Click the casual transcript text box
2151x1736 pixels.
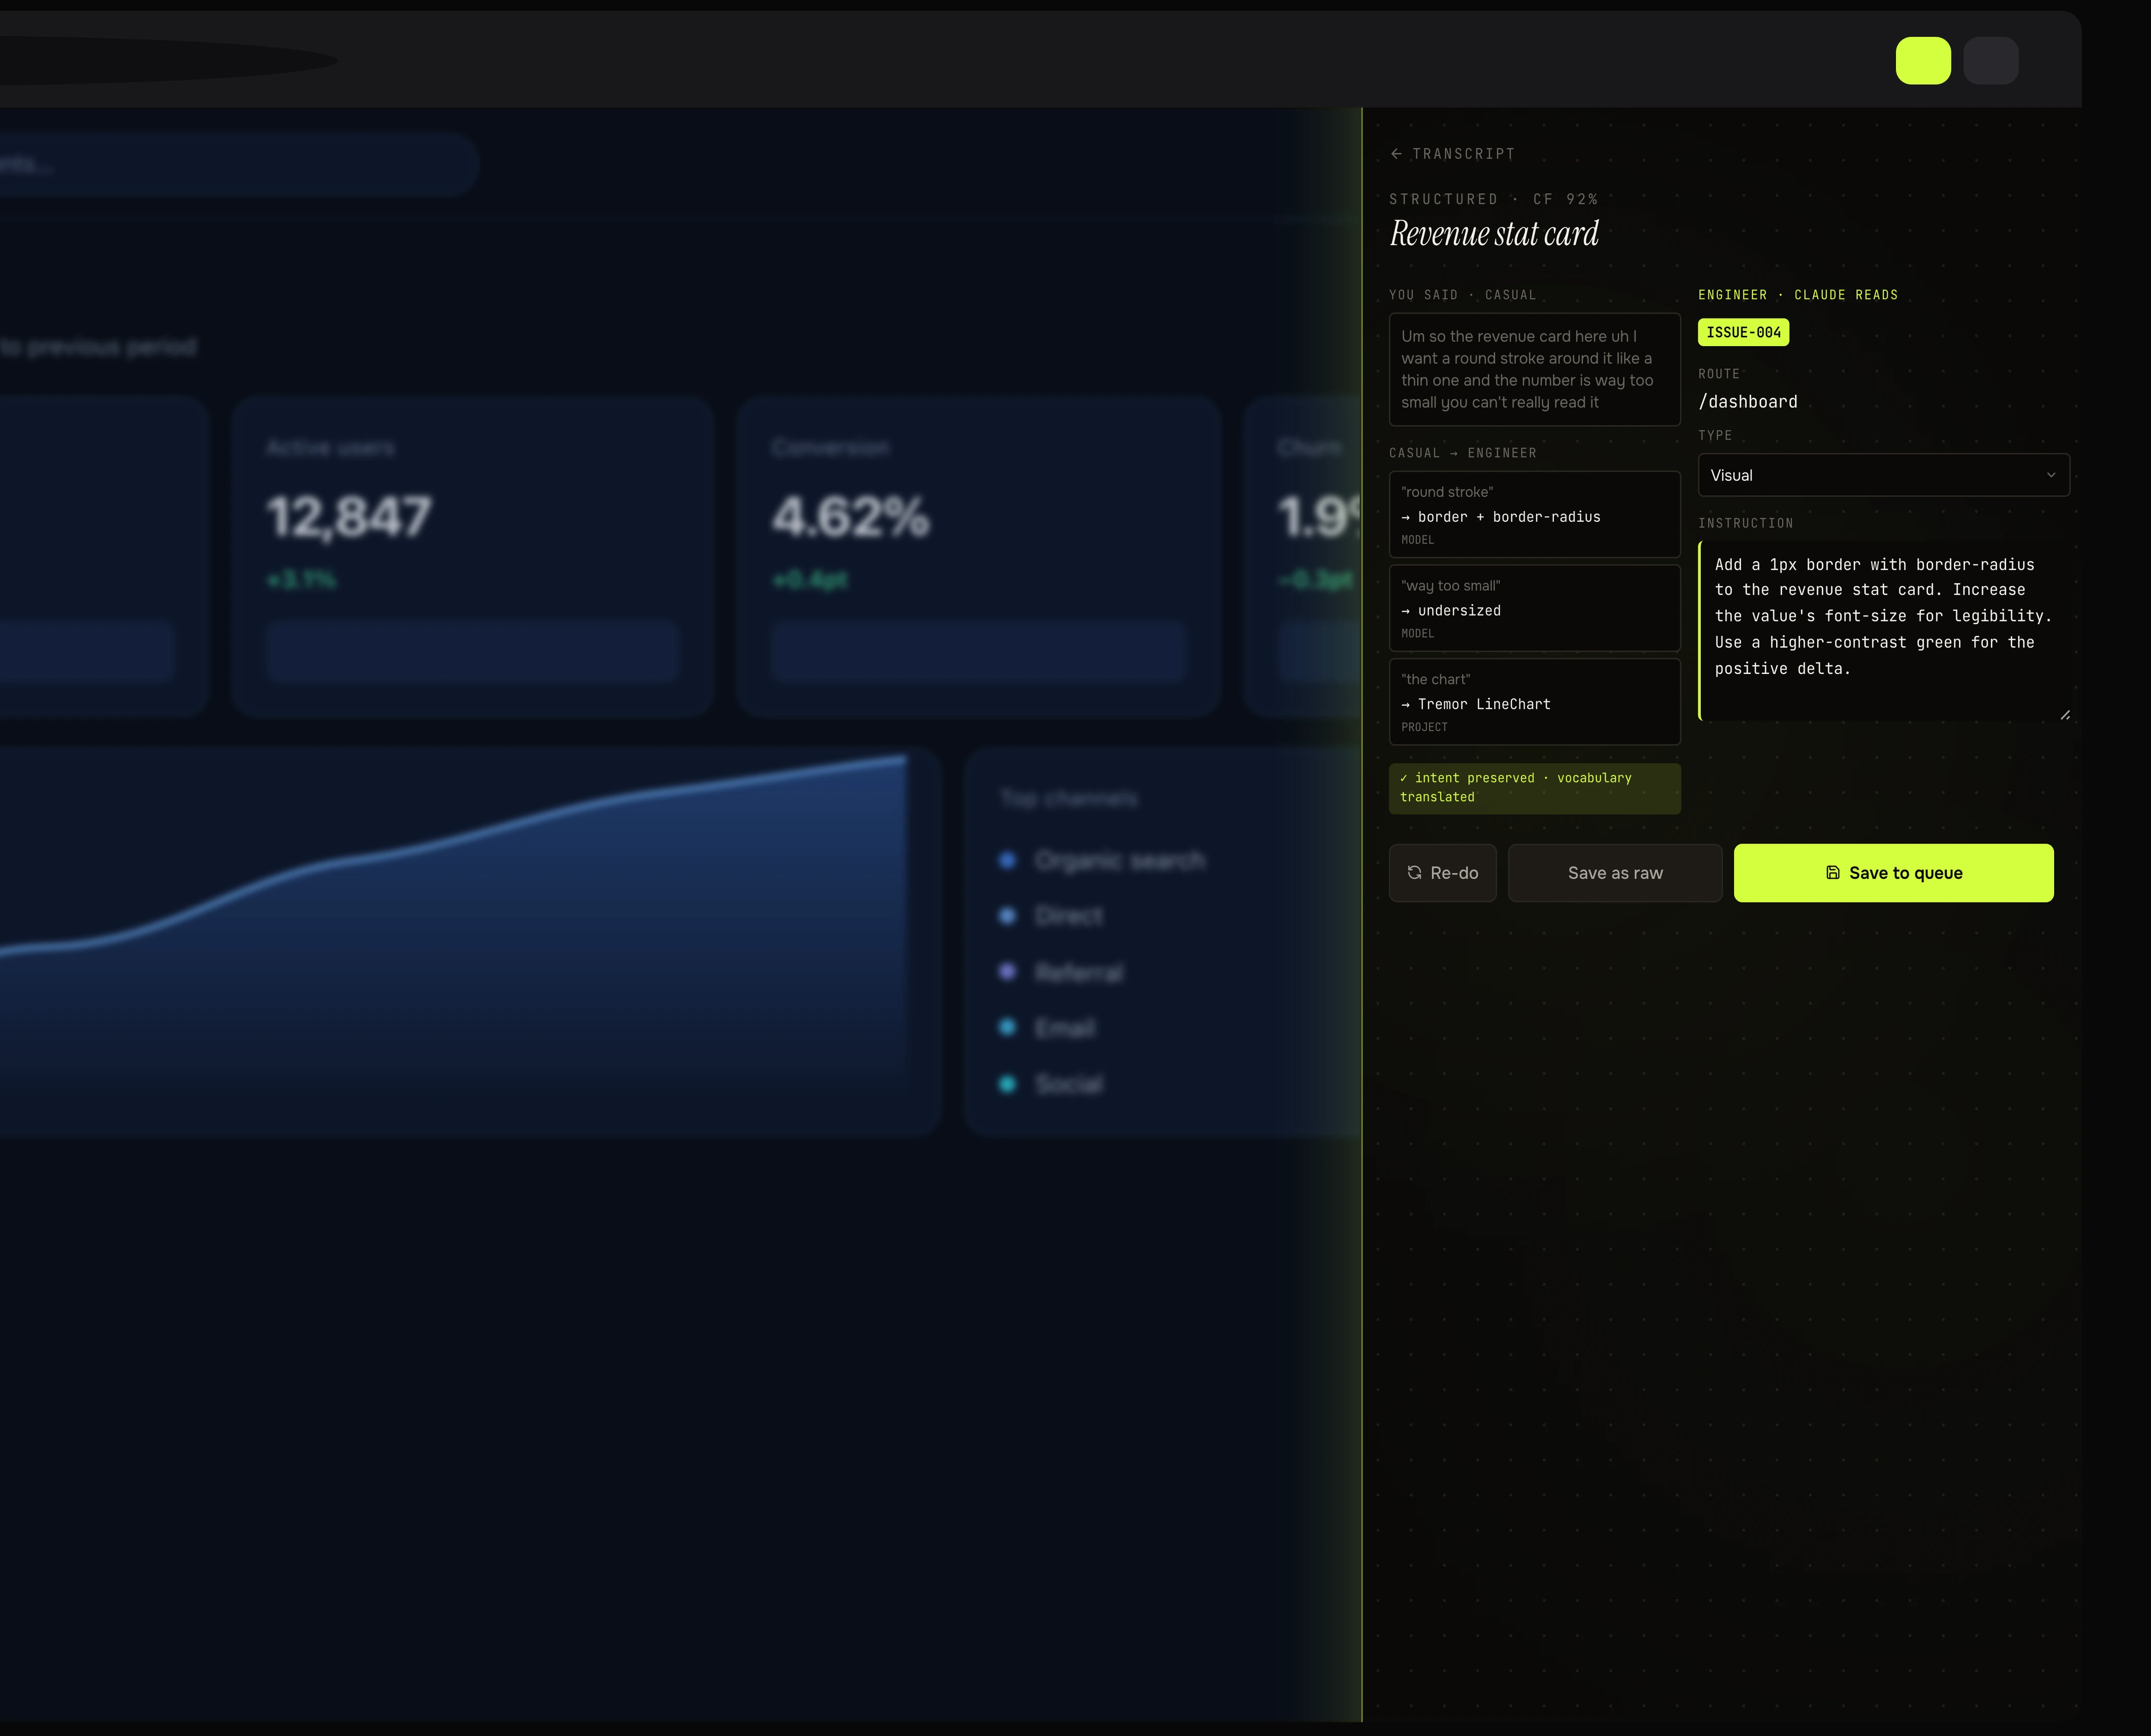click(x=1534, y=370)
